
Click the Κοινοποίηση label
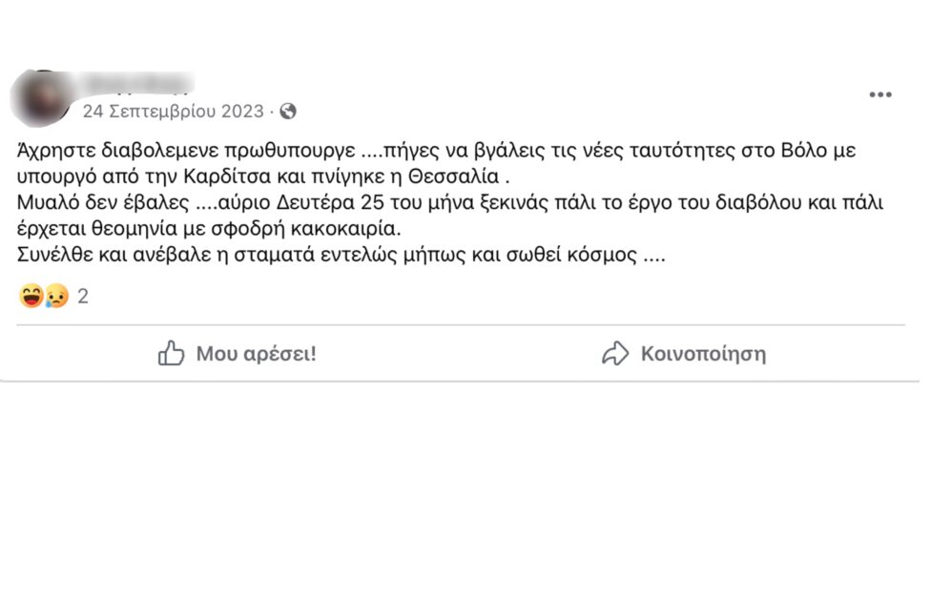(703, 354)
